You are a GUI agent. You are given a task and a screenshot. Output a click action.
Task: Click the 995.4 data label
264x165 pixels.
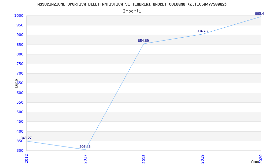(259, 14)
